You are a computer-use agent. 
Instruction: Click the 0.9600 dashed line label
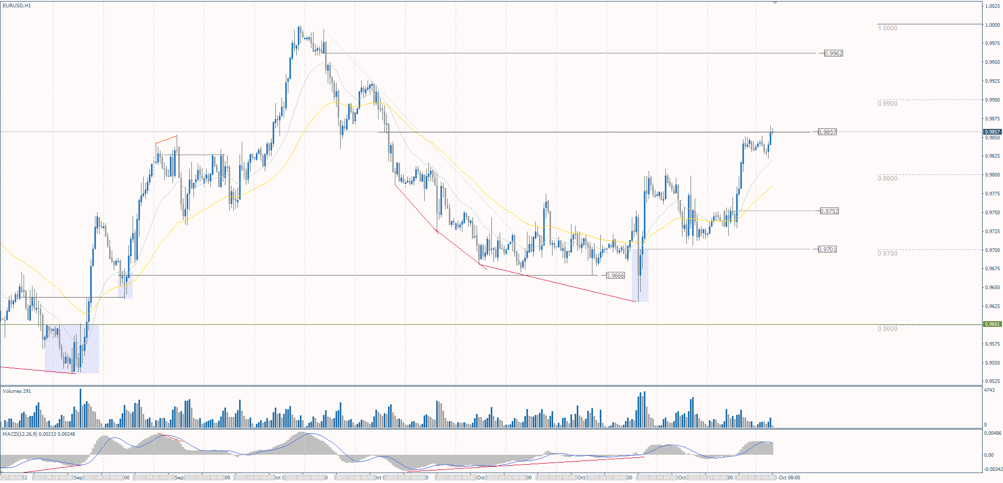888,329
